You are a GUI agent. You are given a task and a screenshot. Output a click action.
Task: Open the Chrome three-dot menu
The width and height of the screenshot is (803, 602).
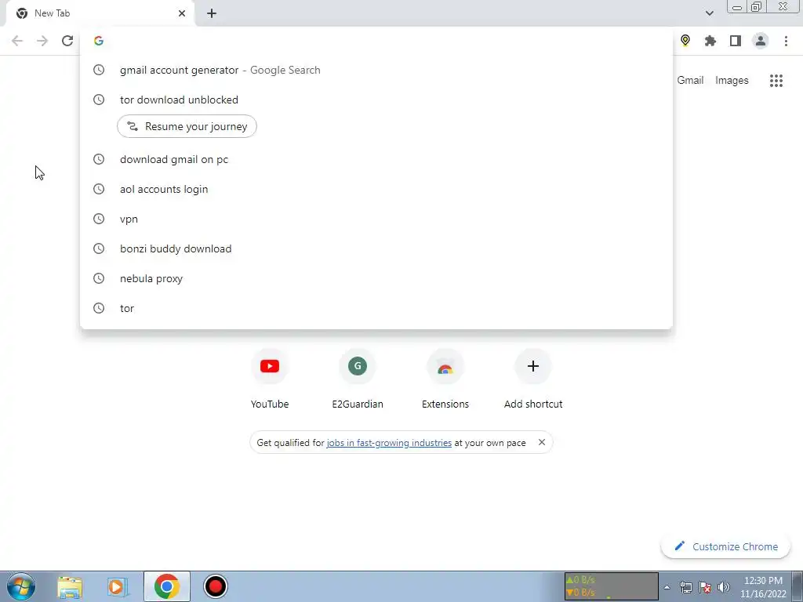point(786,41)
